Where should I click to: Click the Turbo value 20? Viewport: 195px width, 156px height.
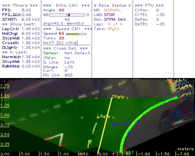61,38
